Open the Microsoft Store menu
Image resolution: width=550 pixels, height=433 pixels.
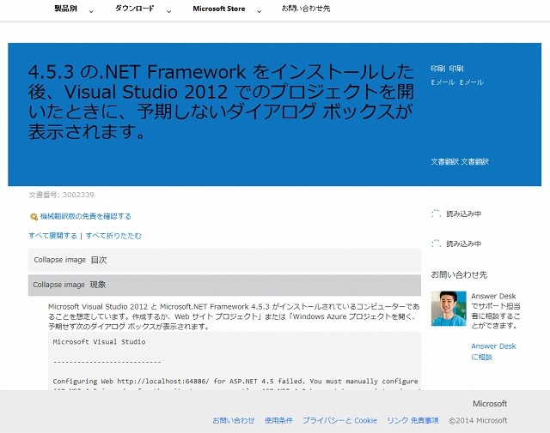(x=219, y=9)
